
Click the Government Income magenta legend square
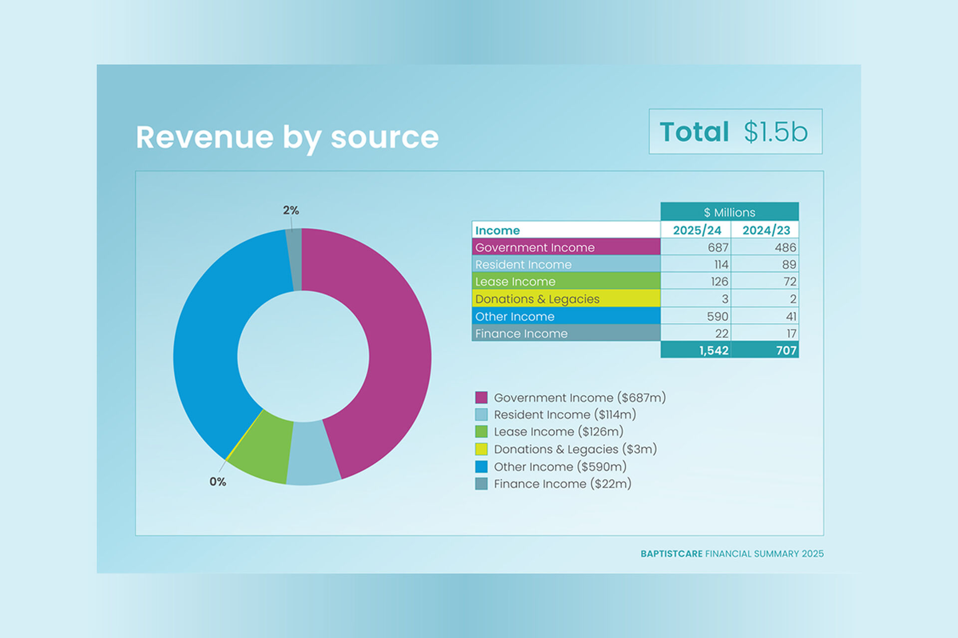[x=481, y=398]
